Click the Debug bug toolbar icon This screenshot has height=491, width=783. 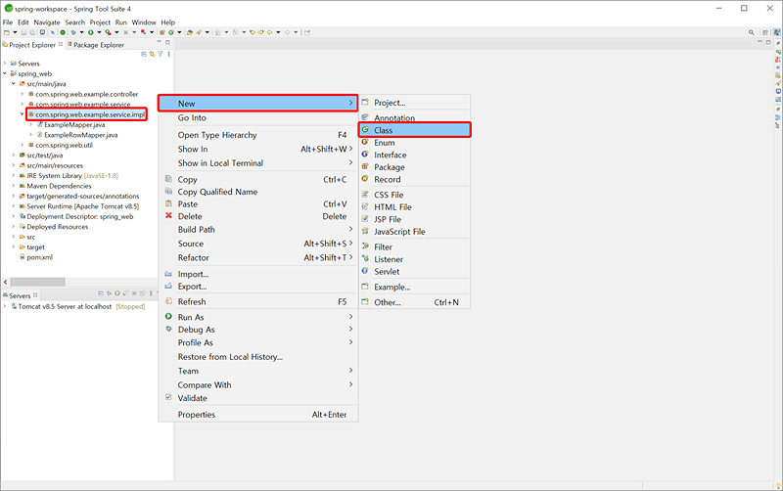pyautogui.click(x=73, y=32)
